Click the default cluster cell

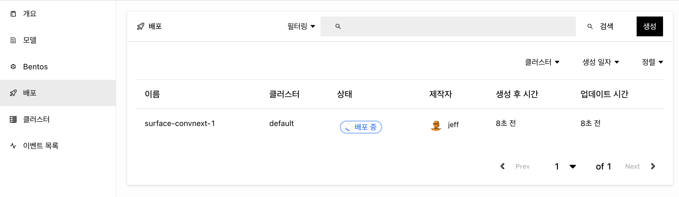[x=281, y=124]
